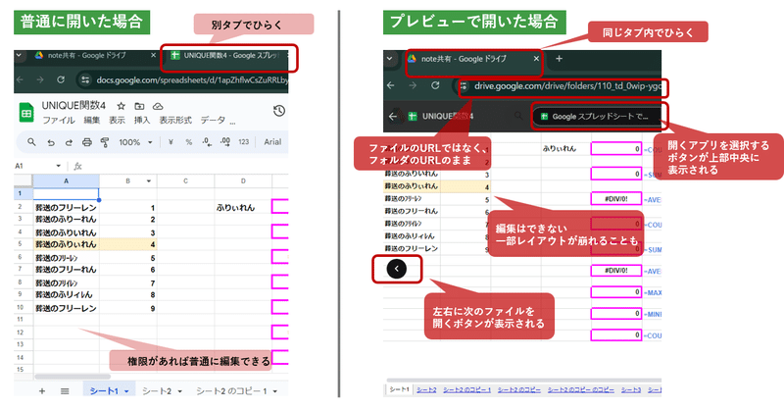
Task: Click the print icon in Sheets toolbar
Action: coord(86,142)
